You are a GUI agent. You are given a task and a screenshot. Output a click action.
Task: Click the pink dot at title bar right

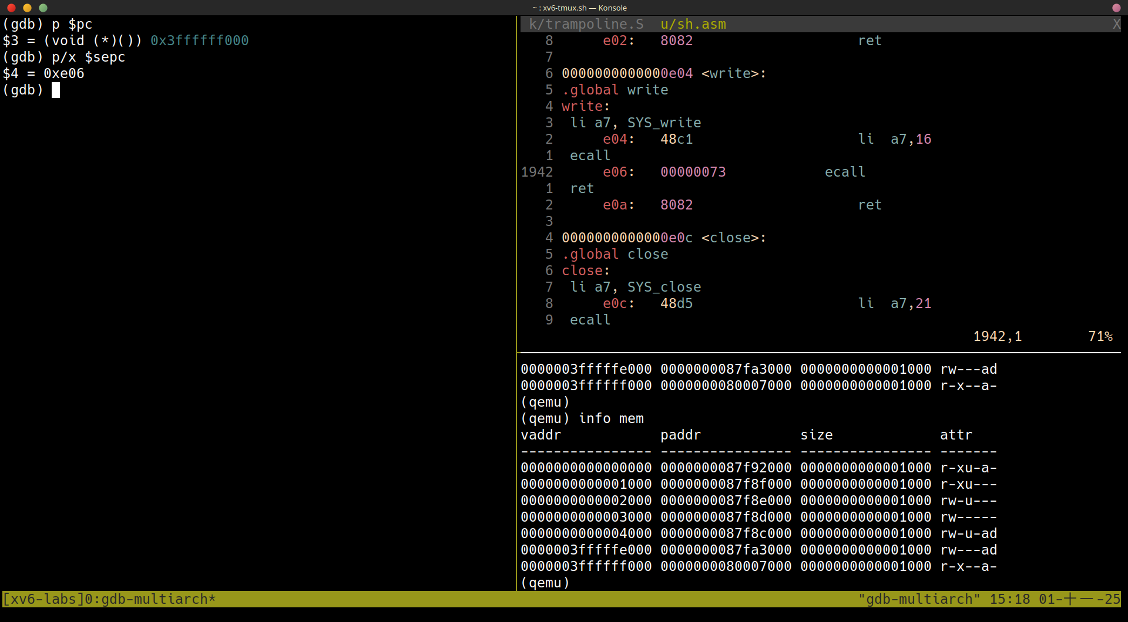(1116, 8)
